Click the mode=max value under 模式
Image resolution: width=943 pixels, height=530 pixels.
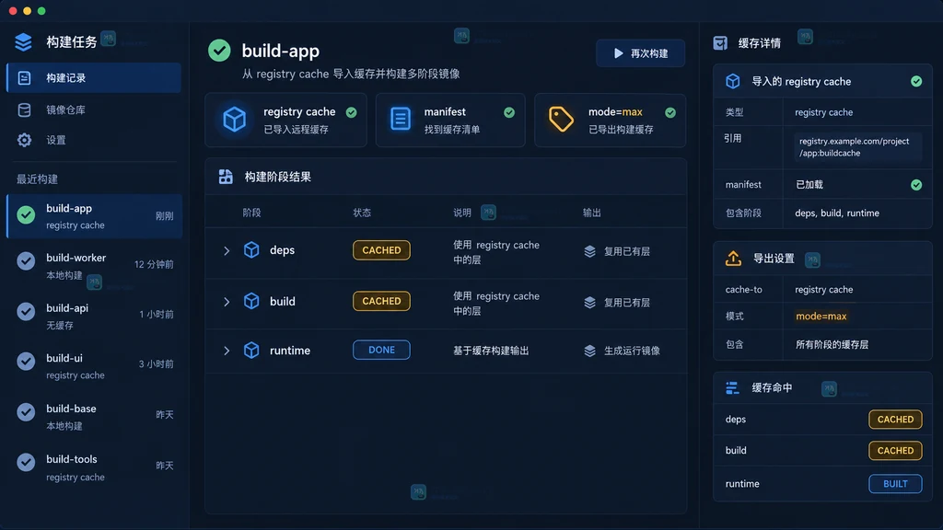click(x=821, y=317)
